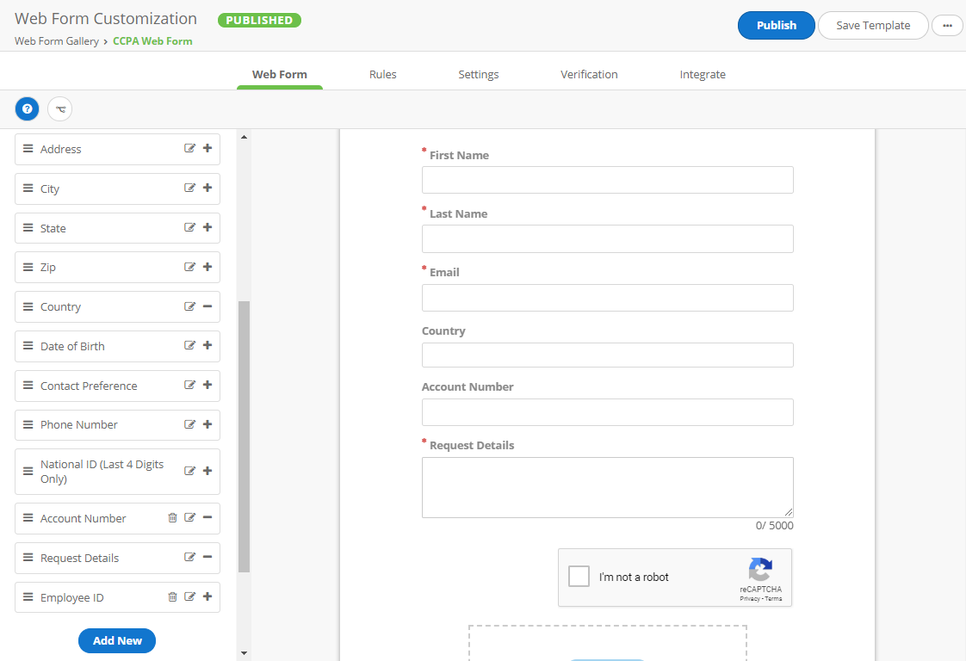Edit the Address field using pencil icon
Screen dimensions: 966x661
(190, 149)
